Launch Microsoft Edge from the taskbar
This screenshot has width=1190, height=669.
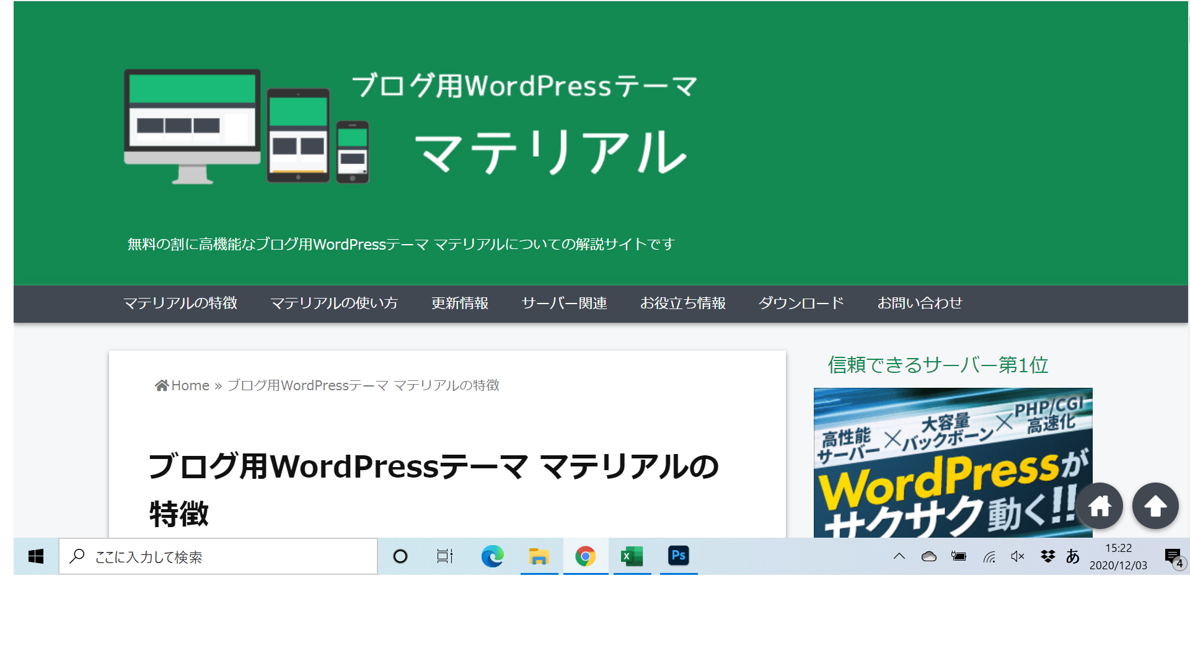tap(492, 556)
